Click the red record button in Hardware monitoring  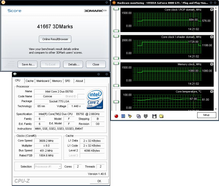click(x=116, y=116)
